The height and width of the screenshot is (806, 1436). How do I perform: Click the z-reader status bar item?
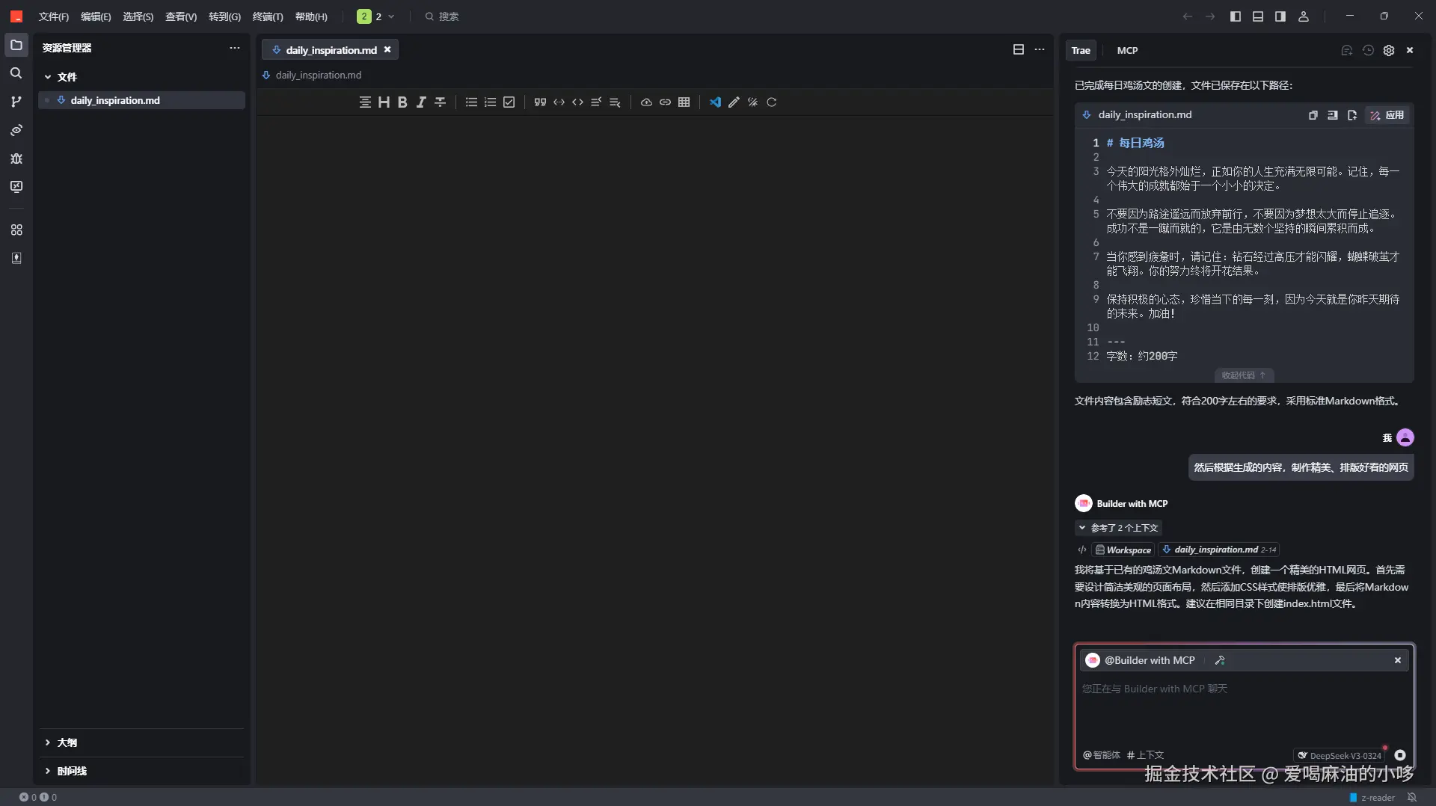1372,797
